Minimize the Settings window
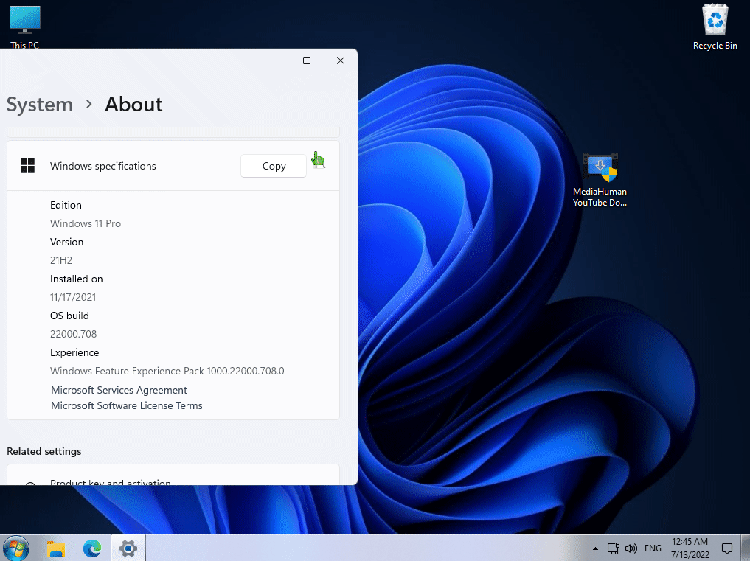This screenshot has width=750, height=561. [x=273, y=60]
